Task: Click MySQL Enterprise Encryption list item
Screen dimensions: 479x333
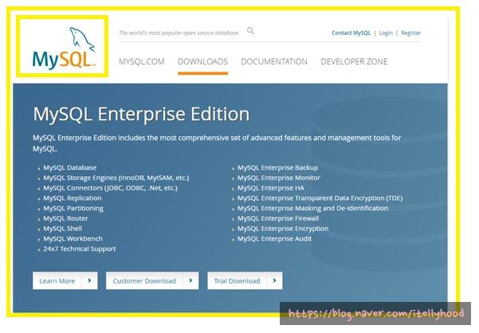Action: click(283, 229)
